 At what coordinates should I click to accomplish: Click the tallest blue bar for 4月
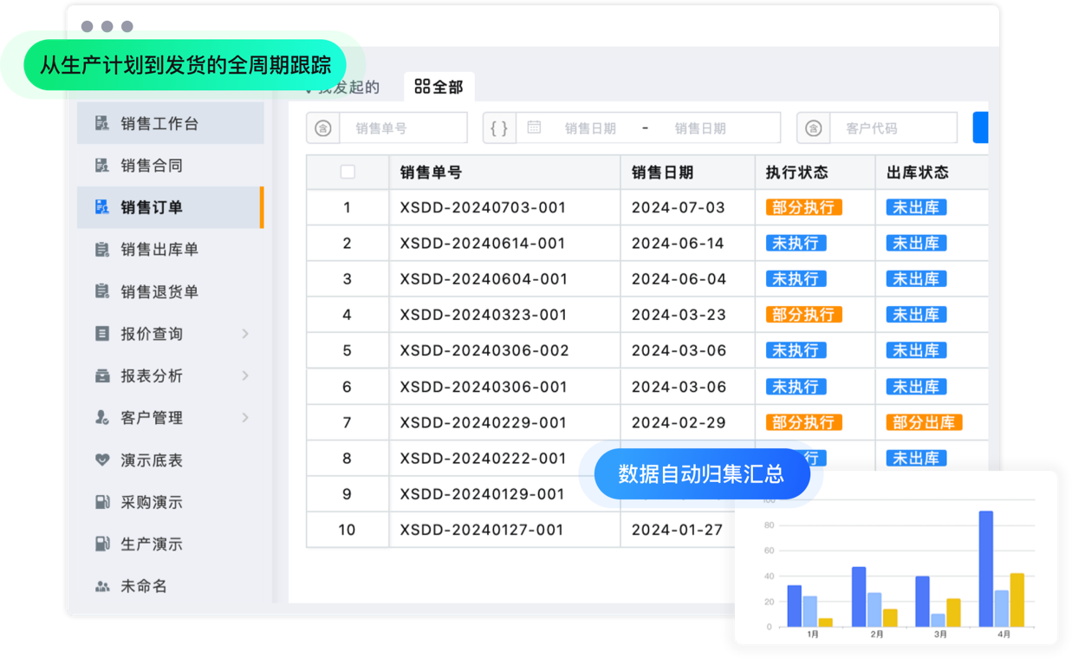985,568
